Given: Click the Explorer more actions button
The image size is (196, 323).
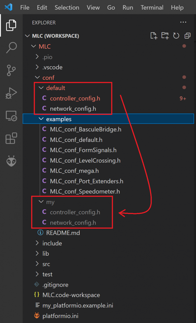Looking at the screenshot, I should [183, 22].
